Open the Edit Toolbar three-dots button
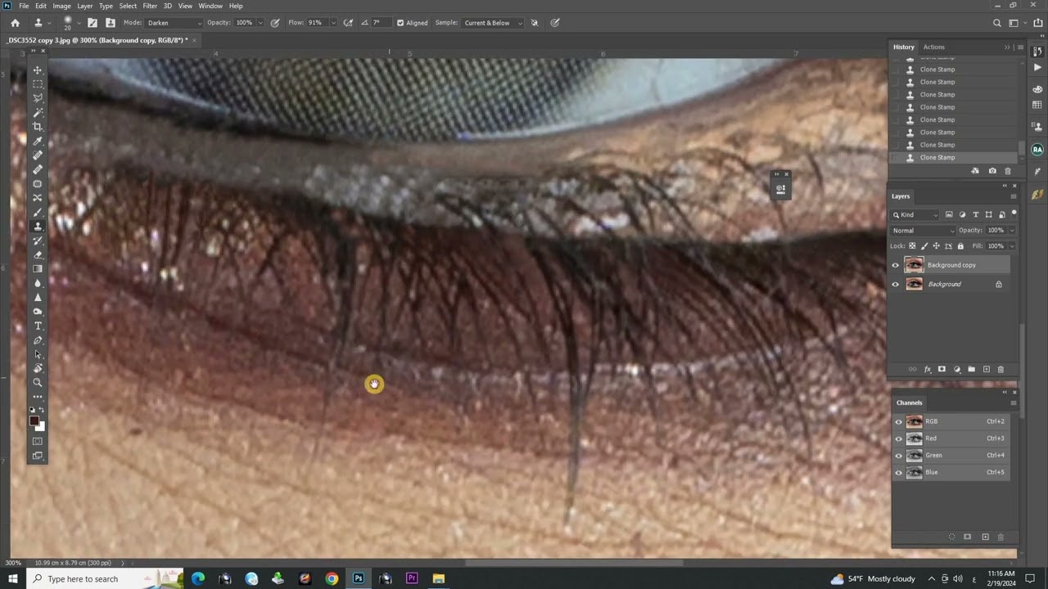 tap(38, 397)
